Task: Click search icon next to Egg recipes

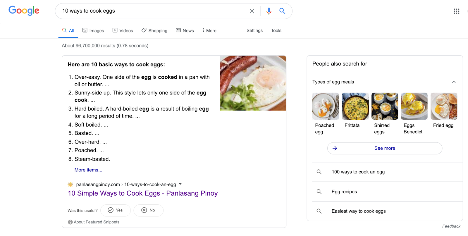Action: (x=319, y=192)
